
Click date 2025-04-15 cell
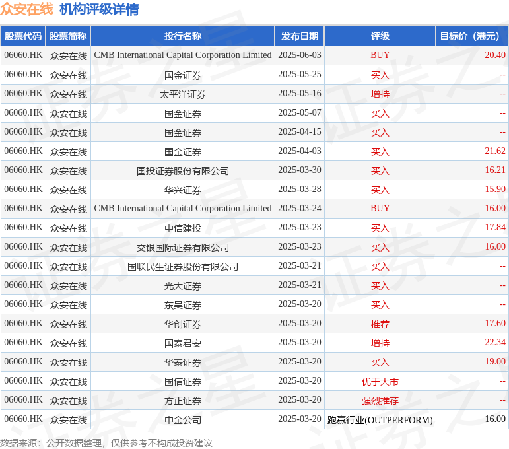pyautogui.click(x=300, y=132)
